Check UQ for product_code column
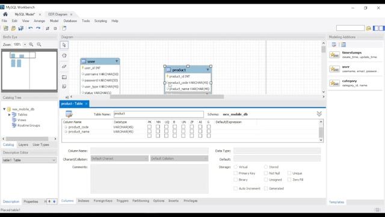Screen dimensions: 385x217 coord(166,127)
